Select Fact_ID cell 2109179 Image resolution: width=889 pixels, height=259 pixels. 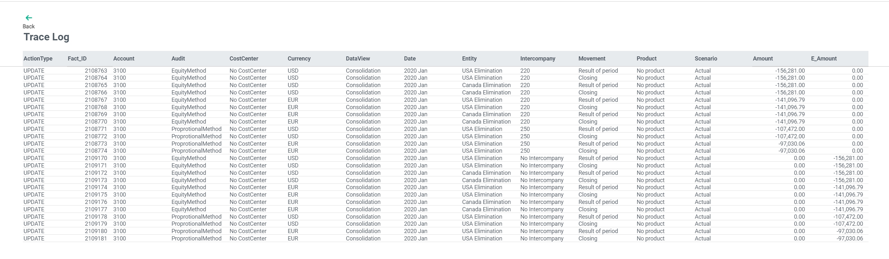click(96, 224)
